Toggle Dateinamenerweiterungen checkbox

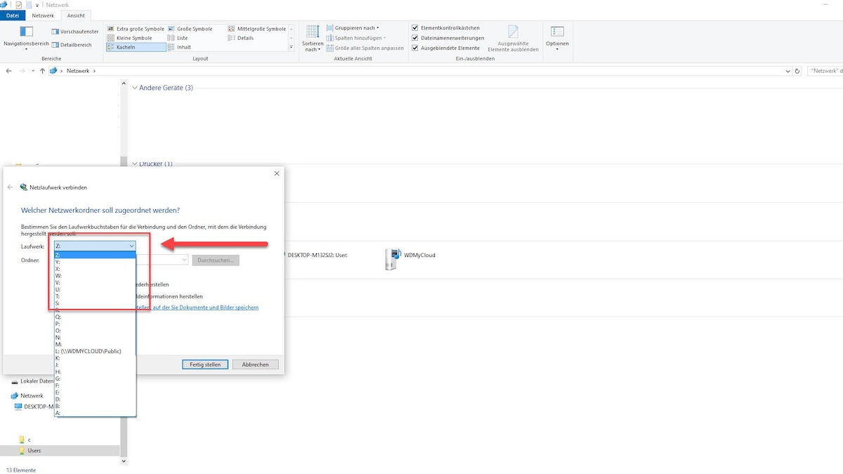pyautogui.click(x=415, y=38)
